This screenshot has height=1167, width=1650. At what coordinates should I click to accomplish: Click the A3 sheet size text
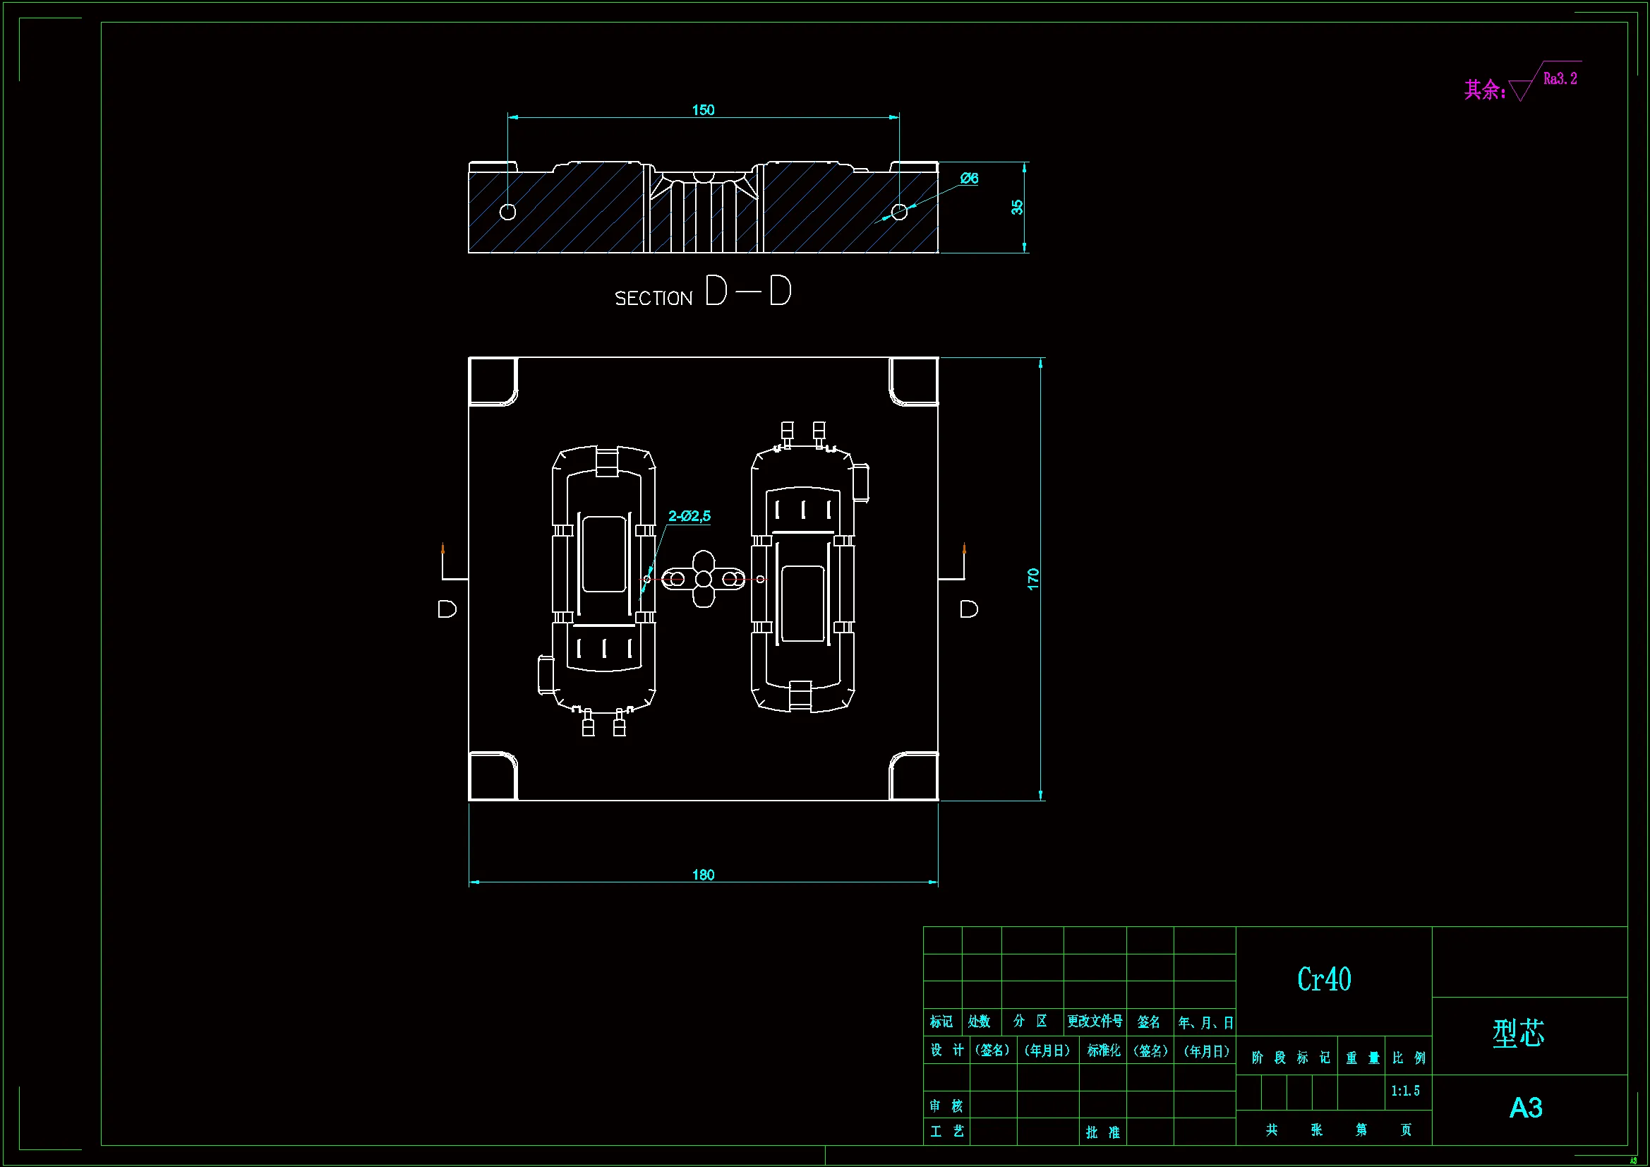(x=1525, y=1107)
